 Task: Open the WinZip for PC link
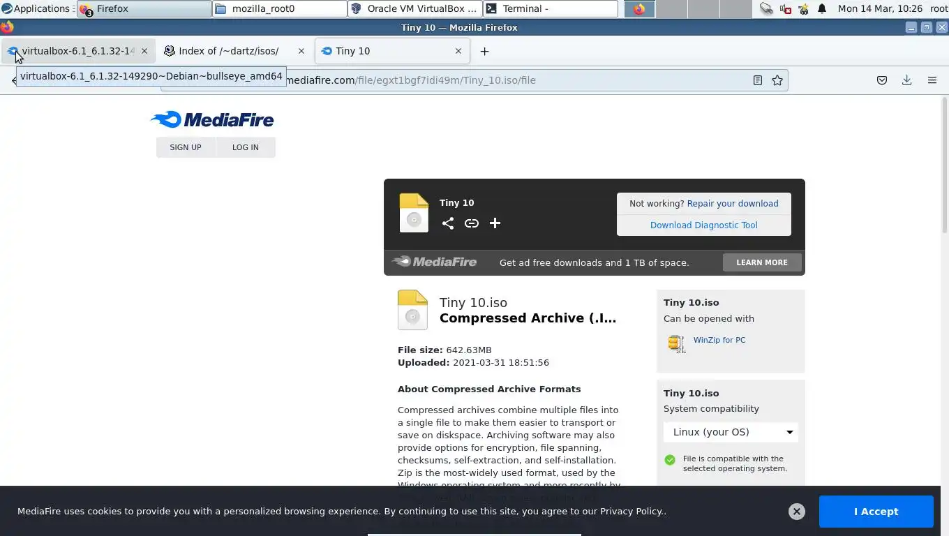[719, 340]
